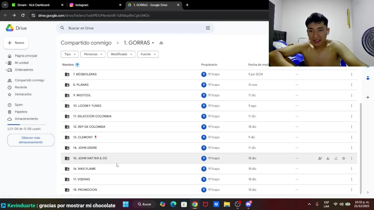Open Almacenamiento storage link
Viewport: 374px width, 210px height.
26,119
